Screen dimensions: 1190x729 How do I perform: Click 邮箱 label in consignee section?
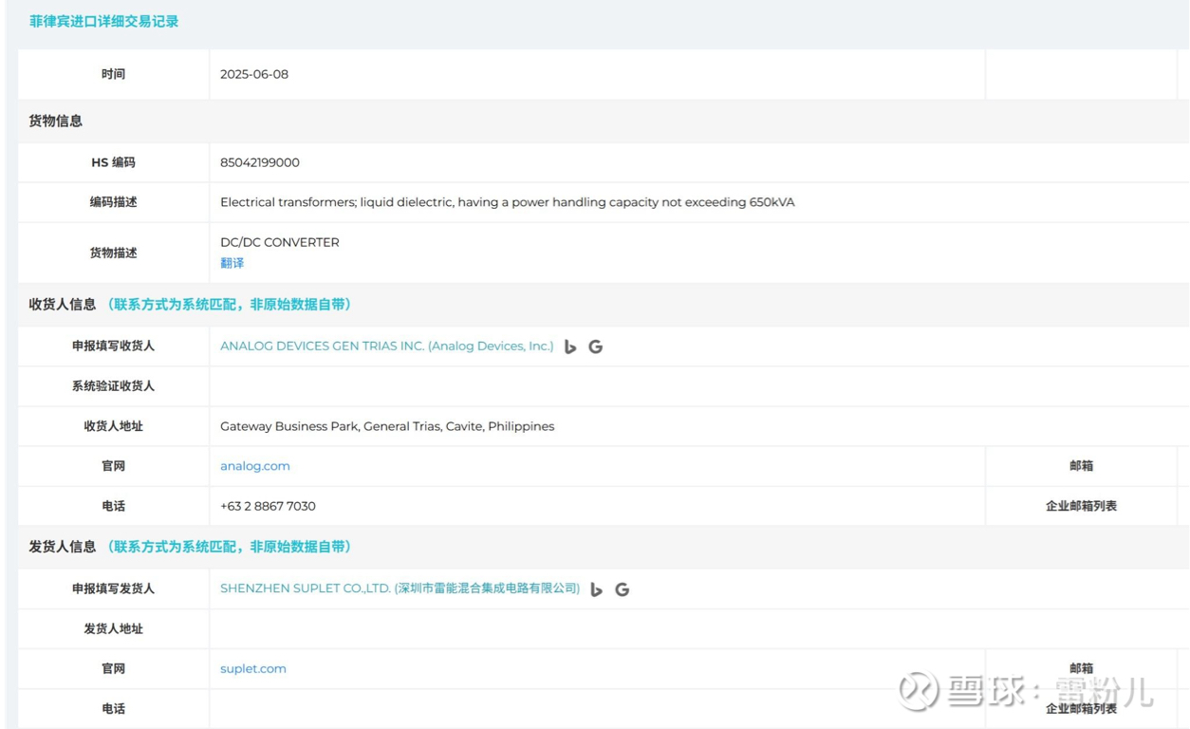point(1082,466)
